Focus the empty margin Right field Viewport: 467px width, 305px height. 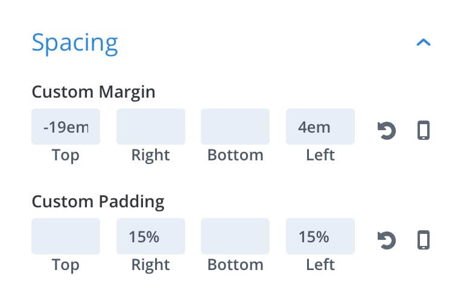pyautogui.click(x=151, y=127)
